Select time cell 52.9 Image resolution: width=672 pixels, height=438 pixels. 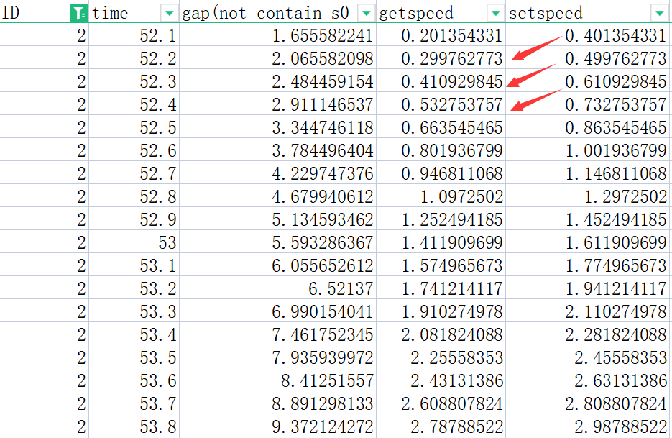tap(134, 219)
